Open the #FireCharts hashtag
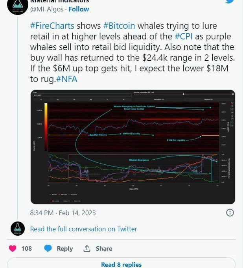Screen dimensions: 243x268 pos(52,26)
